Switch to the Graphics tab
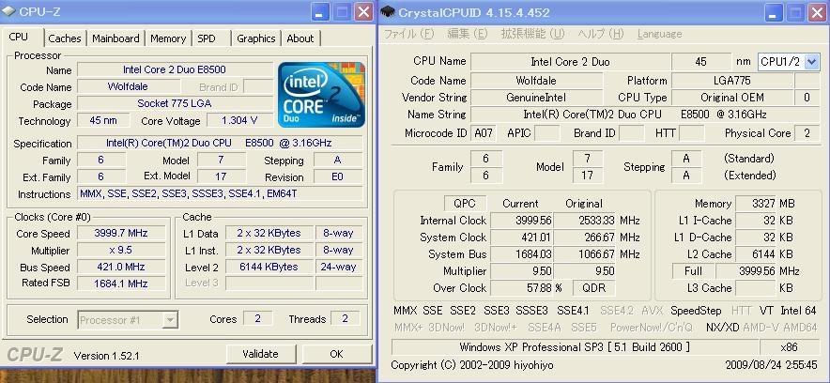This screenshot has height=383, width=830. [255, 38]
